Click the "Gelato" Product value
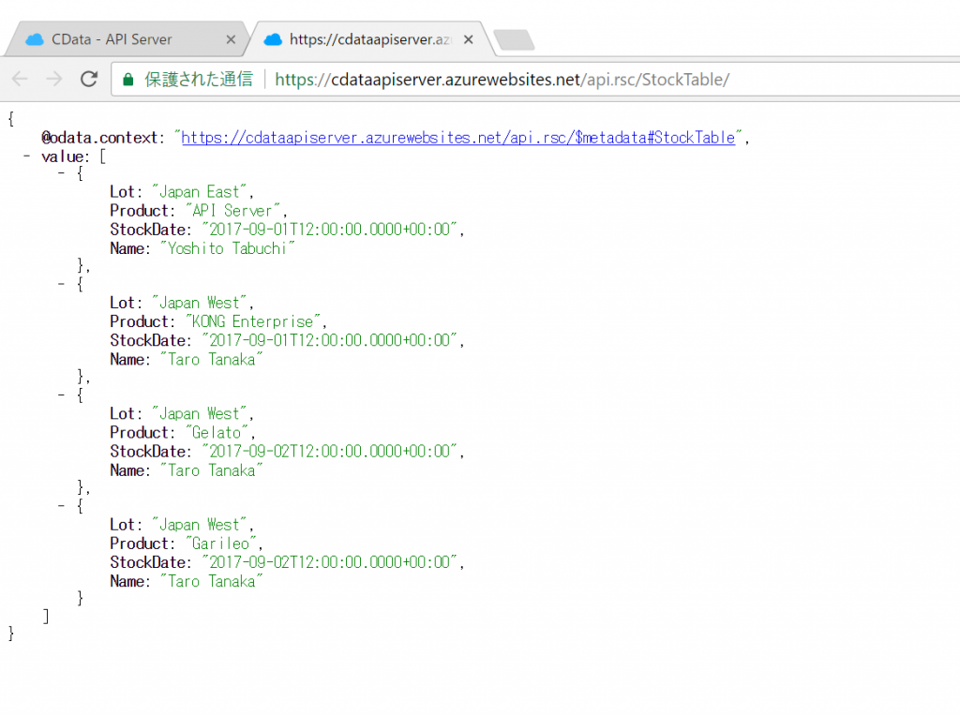 click(x=217, y=433)
